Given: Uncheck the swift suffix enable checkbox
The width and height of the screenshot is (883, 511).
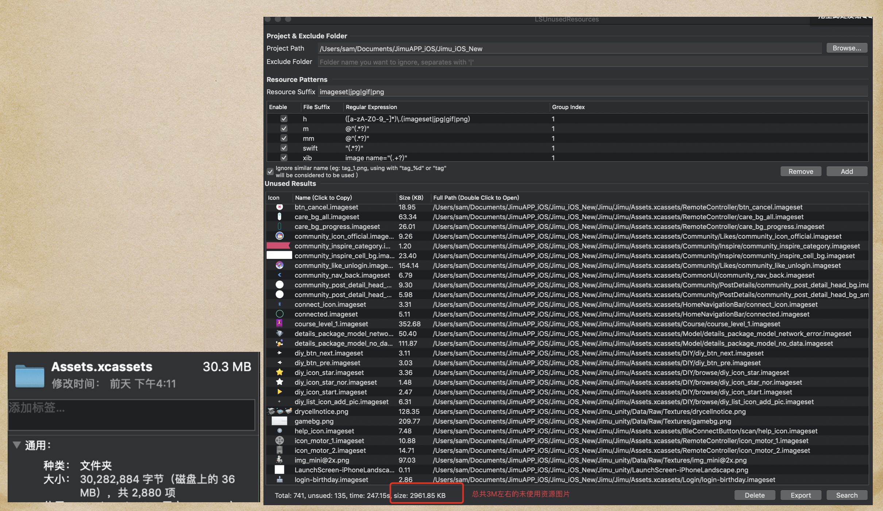Looking at the screenshot, I should click(284, 148).
